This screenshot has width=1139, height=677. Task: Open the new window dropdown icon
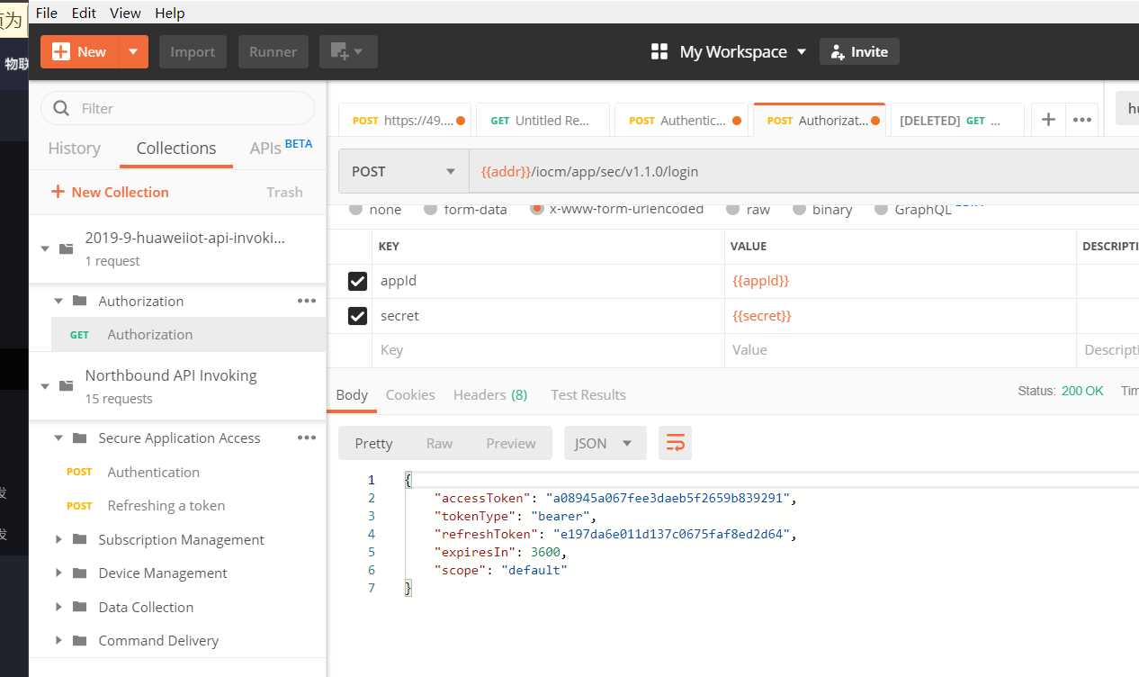click(x=348, y=52)
